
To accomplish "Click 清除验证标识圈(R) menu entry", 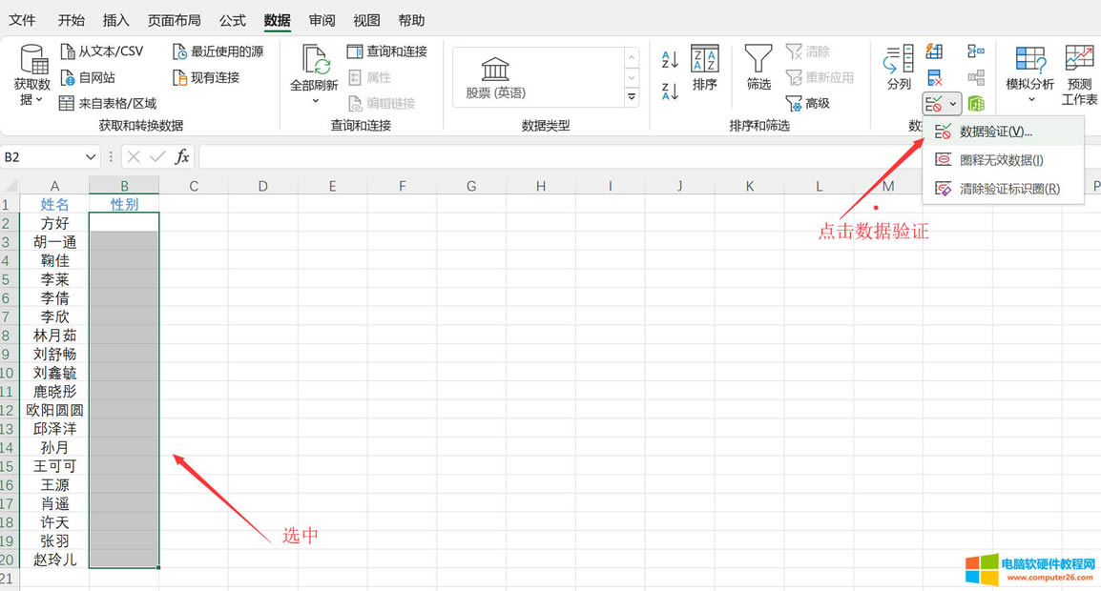I will (x=983, y=188).
